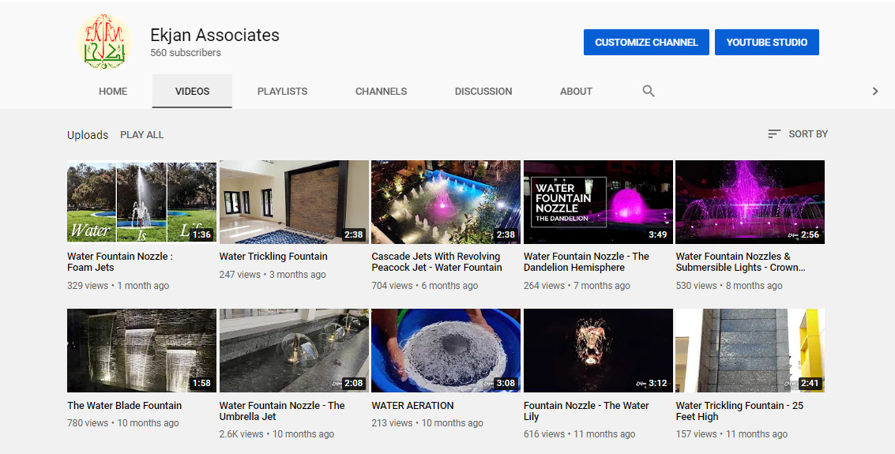Click title 'Water Fountain Nozzle - The Umbrella Jet'
This screenshot has width=895, height=454.
(x=282, y=411)
